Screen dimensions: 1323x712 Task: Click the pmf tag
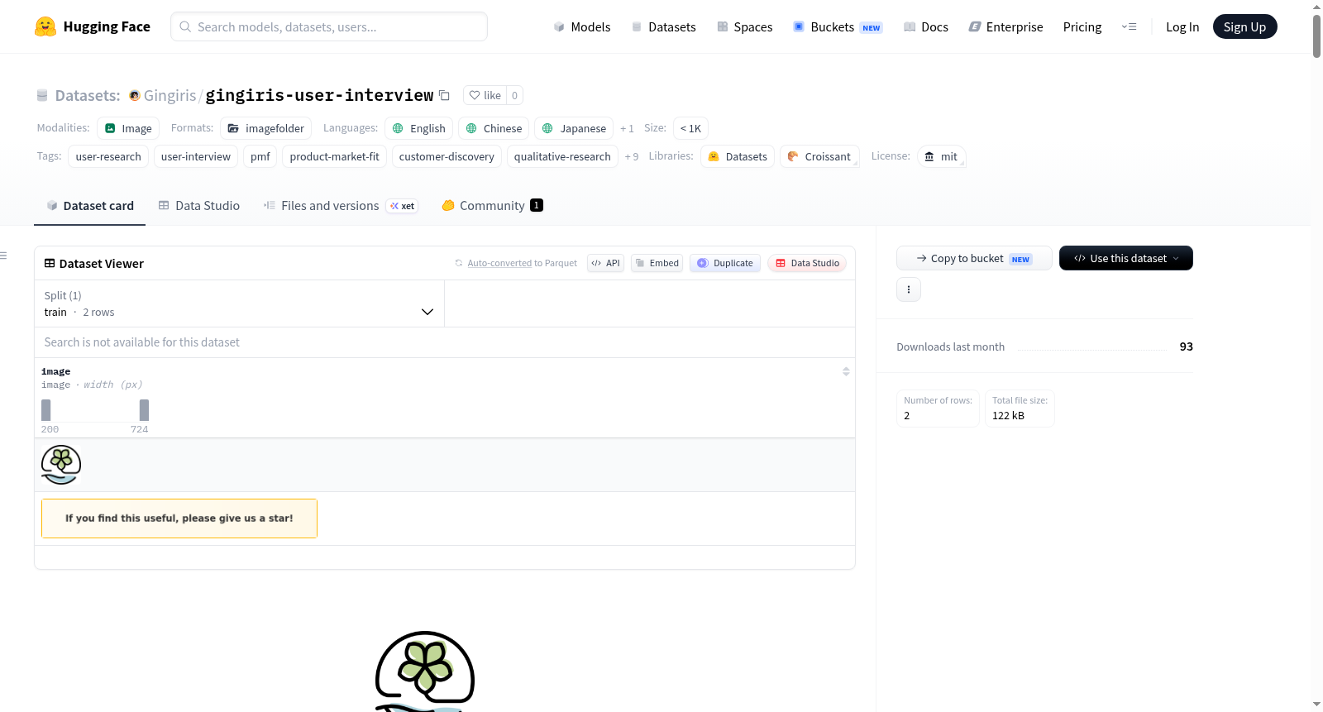point(260,156)
